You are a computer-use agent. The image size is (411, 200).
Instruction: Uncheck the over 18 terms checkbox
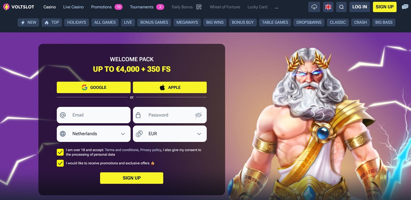coord(60,152)
